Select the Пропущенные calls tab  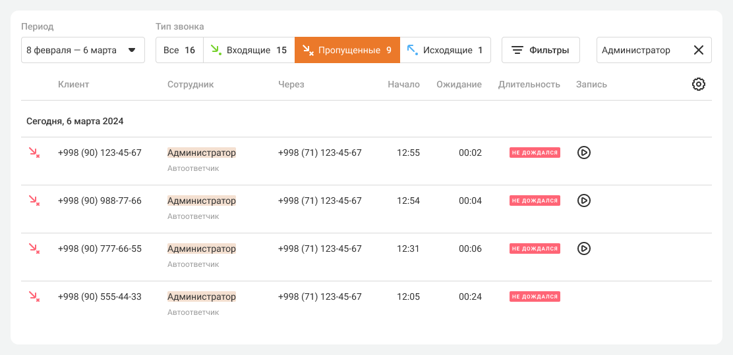point(347,50)
